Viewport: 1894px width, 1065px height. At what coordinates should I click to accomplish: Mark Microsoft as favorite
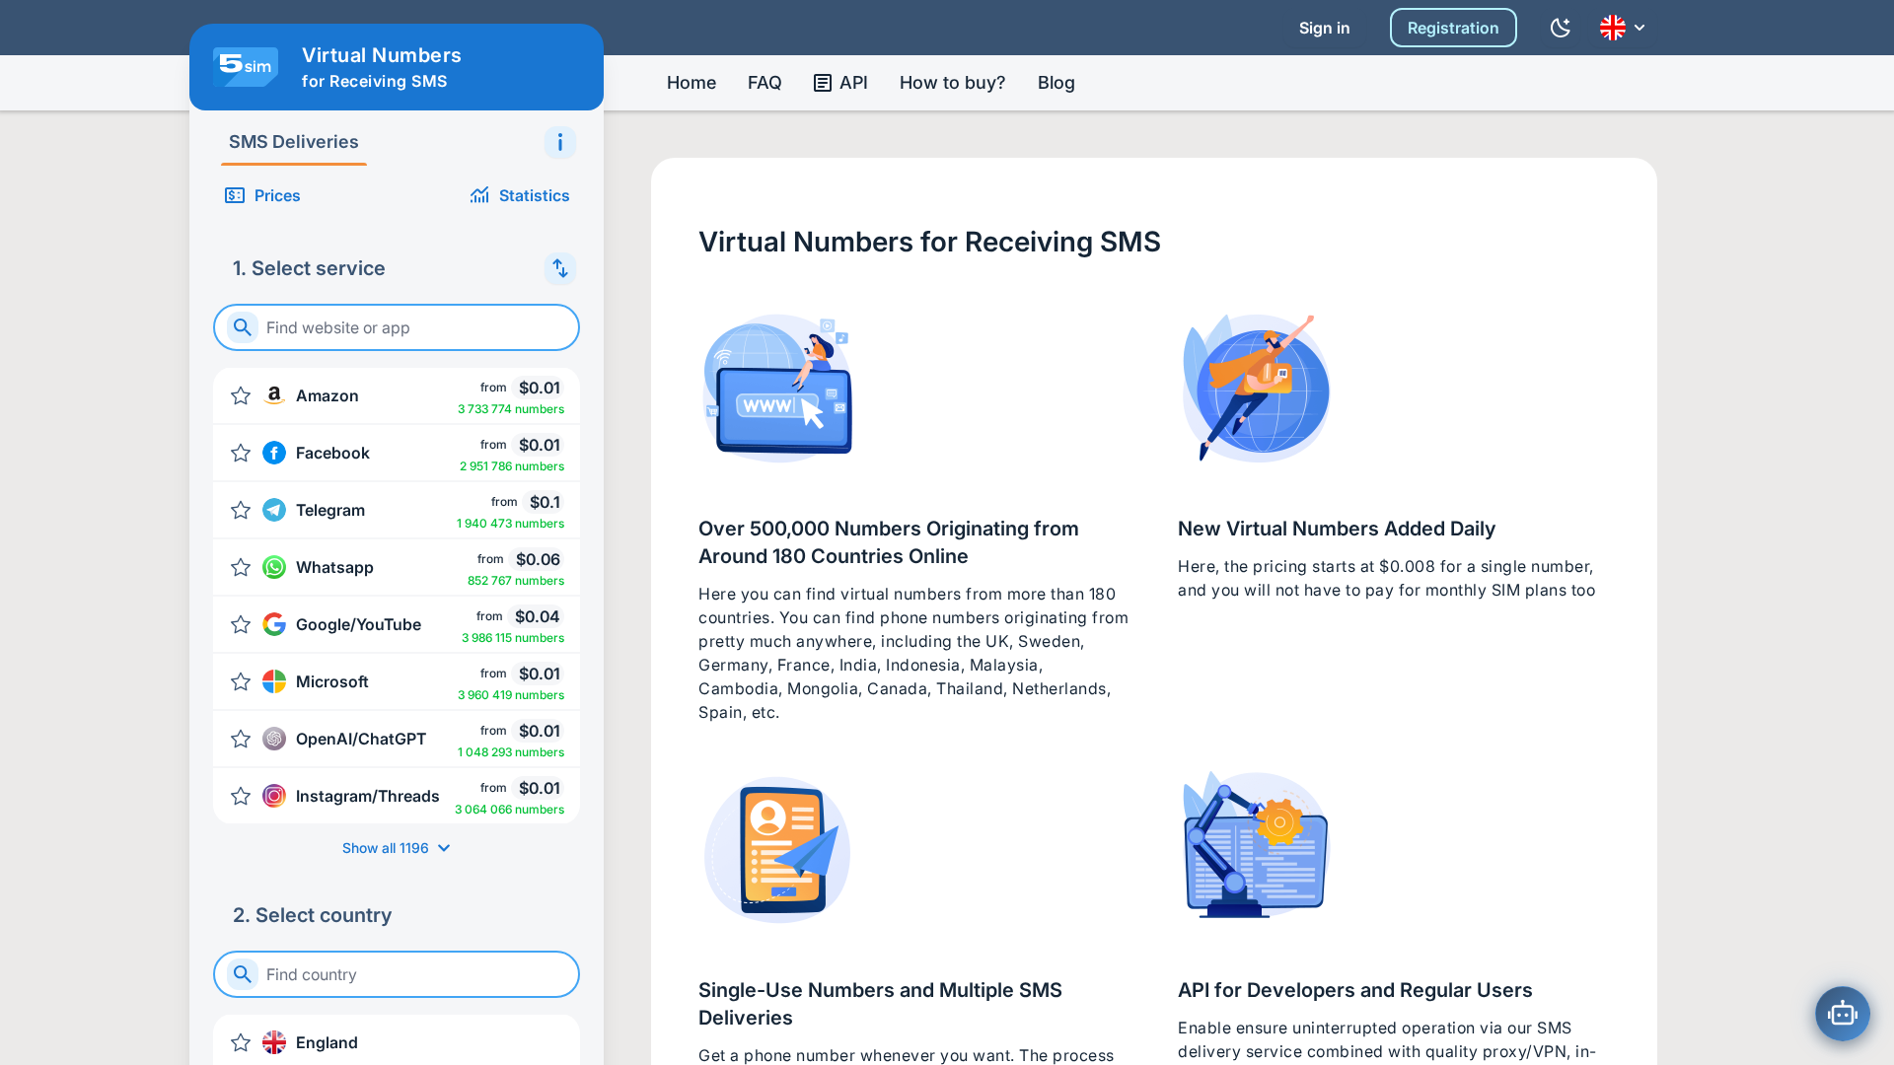coord(241,681)
